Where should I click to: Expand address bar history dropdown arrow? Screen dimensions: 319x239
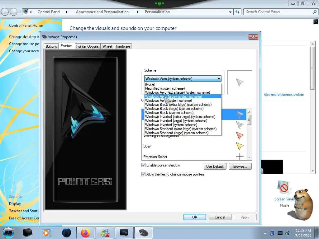point(230,12)
